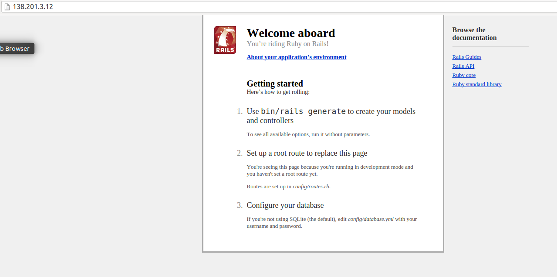Open the Rails Guides link

point(467,57)
